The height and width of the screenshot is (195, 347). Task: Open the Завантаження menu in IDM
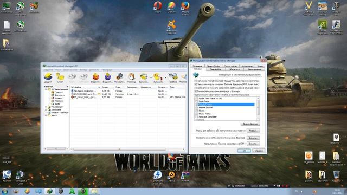pyautogui.click(x=70, y=70)
